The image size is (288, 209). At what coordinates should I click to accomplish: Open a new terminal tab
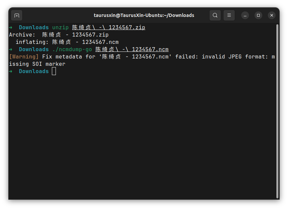(x=17, y=15)
